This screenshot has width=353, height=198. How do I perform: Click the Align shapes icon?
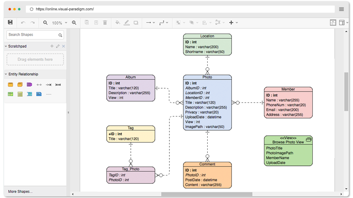(204, 23)
